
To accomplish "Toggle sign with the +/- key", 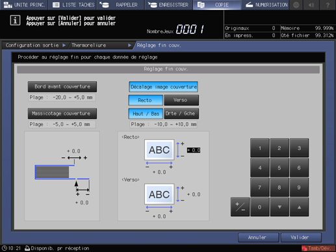I will [240, 207].
